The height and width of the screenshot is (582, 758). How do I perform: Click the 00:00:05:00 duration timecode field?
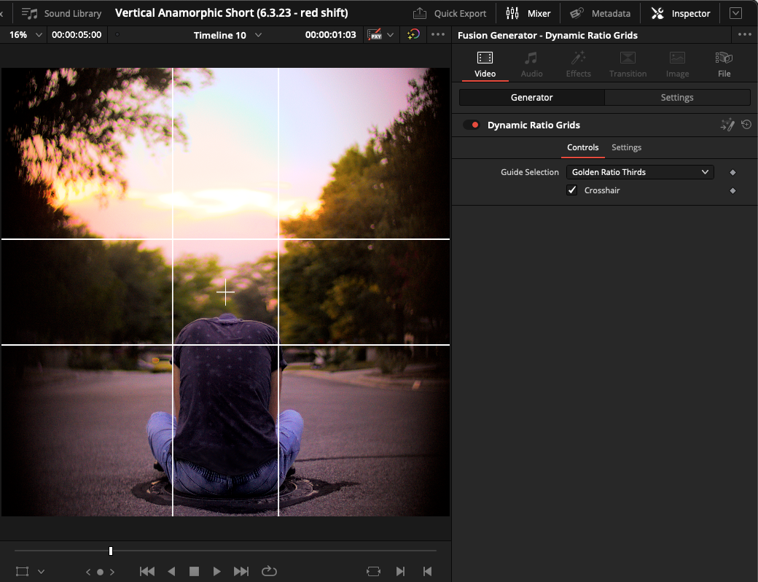tap(77, 35)
